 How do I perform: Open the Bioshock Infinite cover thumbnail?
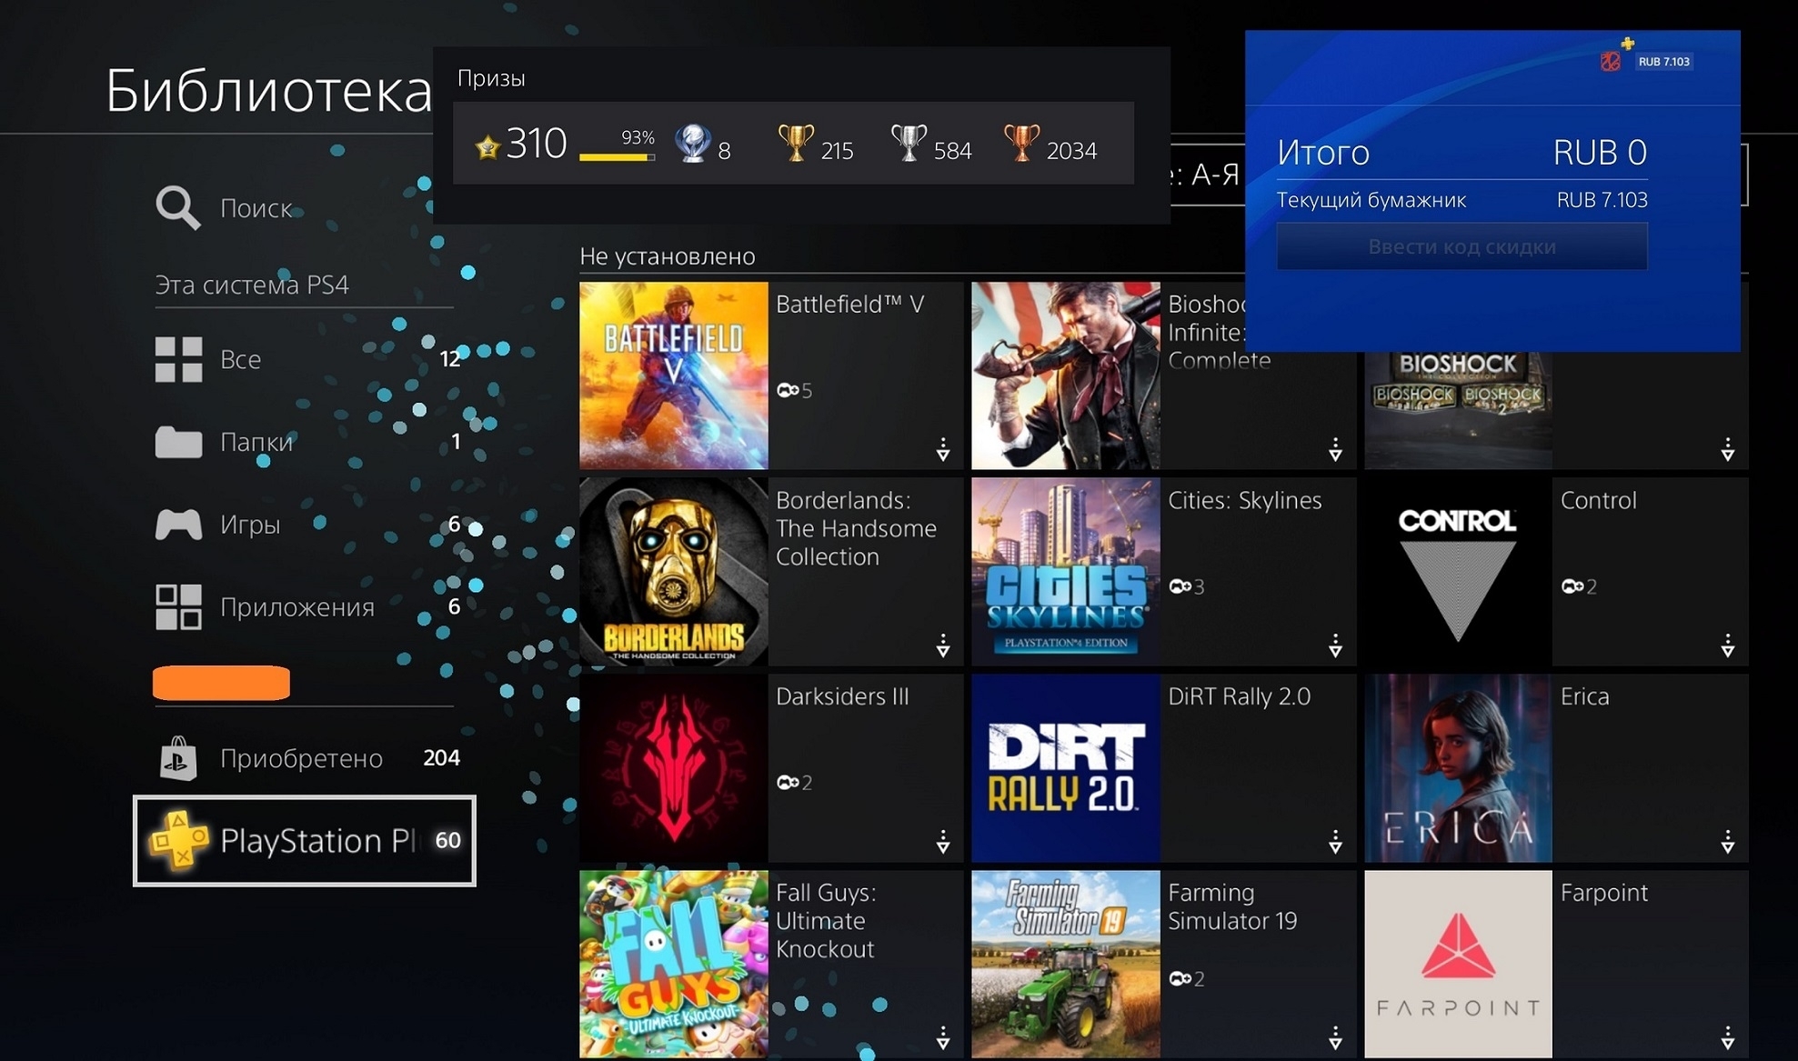coord(1066,375)
